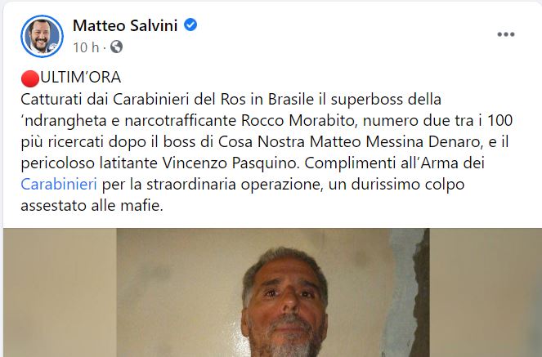542x357 pixels.
Task: Click the 10 h post timestamp
Action: pyautogui.click(x=86, y=47)
